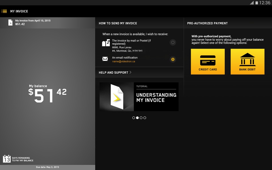Choose Bank Debit pre-authorized payment
This screenshot has width=272, height=170.
point(248,61)
